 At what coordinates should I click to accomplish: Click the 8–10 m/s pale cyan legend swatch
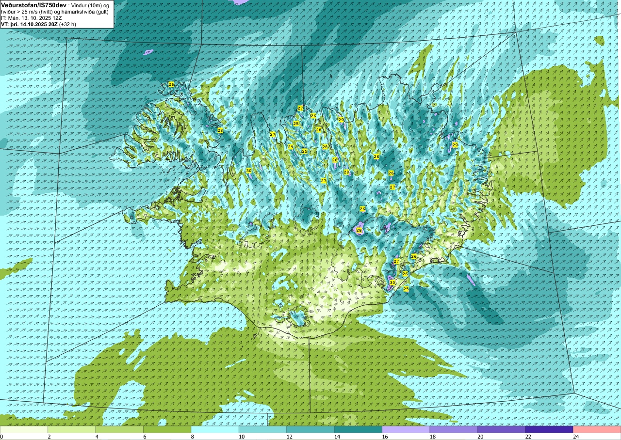[215, 429]
